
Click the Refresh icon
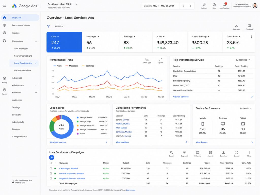pos(204,5)
